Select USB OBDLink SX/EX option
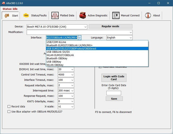This screenshot has height=134, width=173. [x=97, y=52]
